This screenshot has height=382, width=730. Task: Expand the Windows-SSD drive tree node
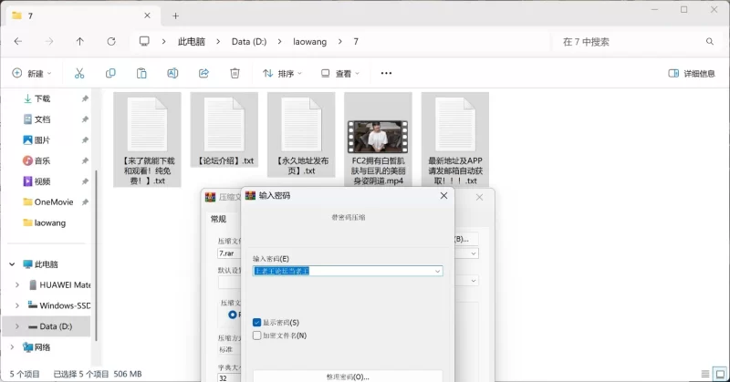[17, 305]
